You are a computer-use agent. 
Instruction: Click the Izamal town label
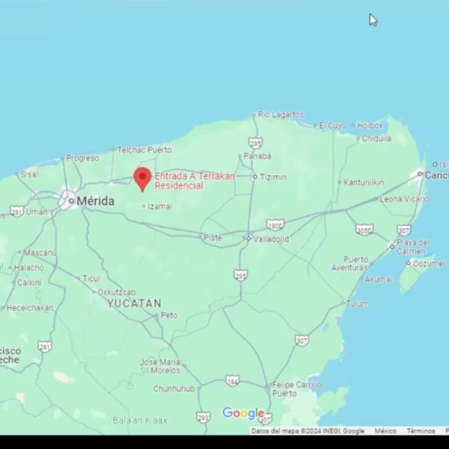[160, 207]
